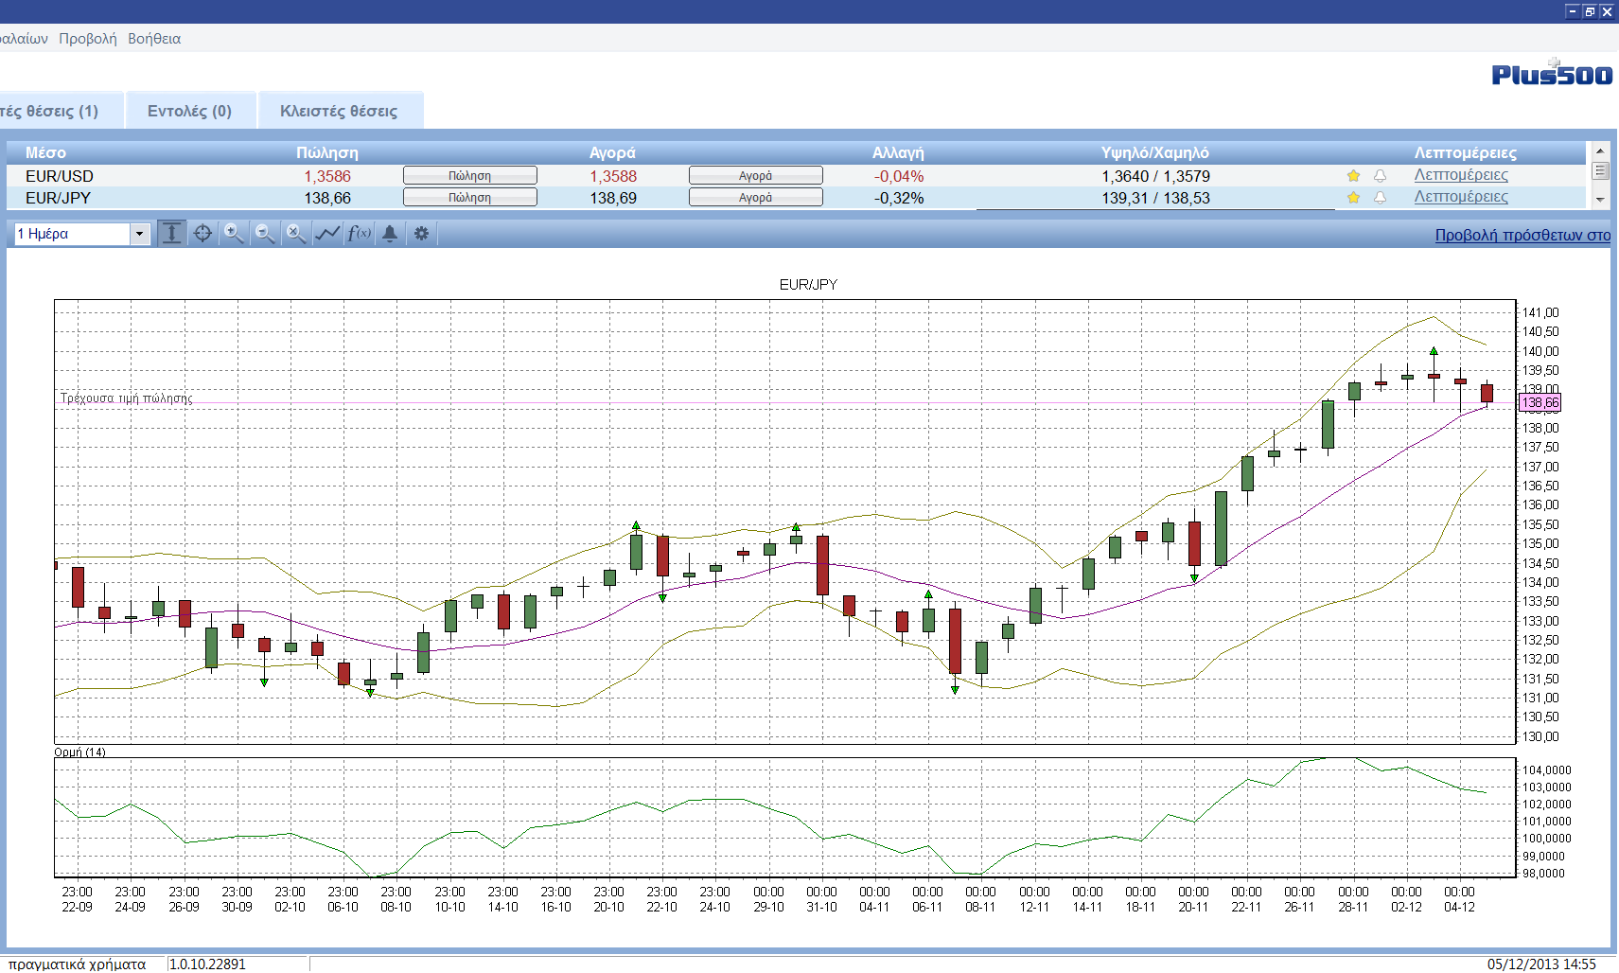
Task: Click the Ορμή (14) indicator label
Action: (79, 752)
